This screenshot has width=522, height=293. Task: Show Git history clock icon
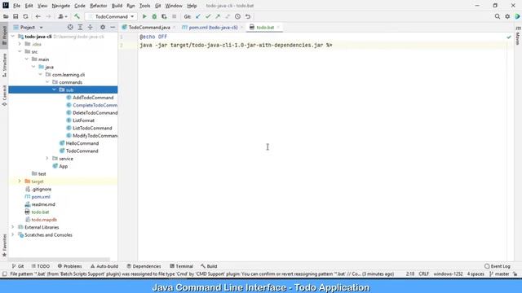click(237, 16)
